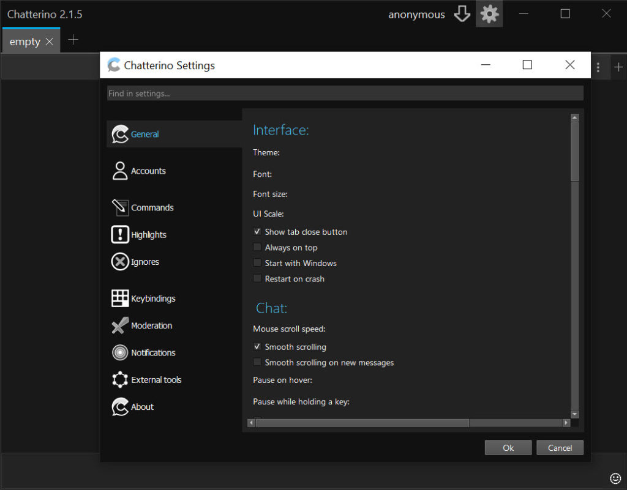
Task: Click the horizontal scrollbar thumb
Action: (362, 423)
